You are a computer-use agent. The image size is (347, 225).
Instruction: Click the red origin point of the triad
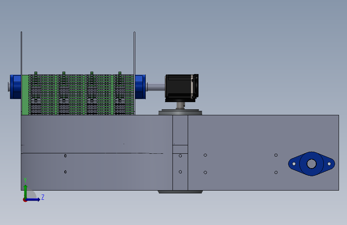(25, 200)
